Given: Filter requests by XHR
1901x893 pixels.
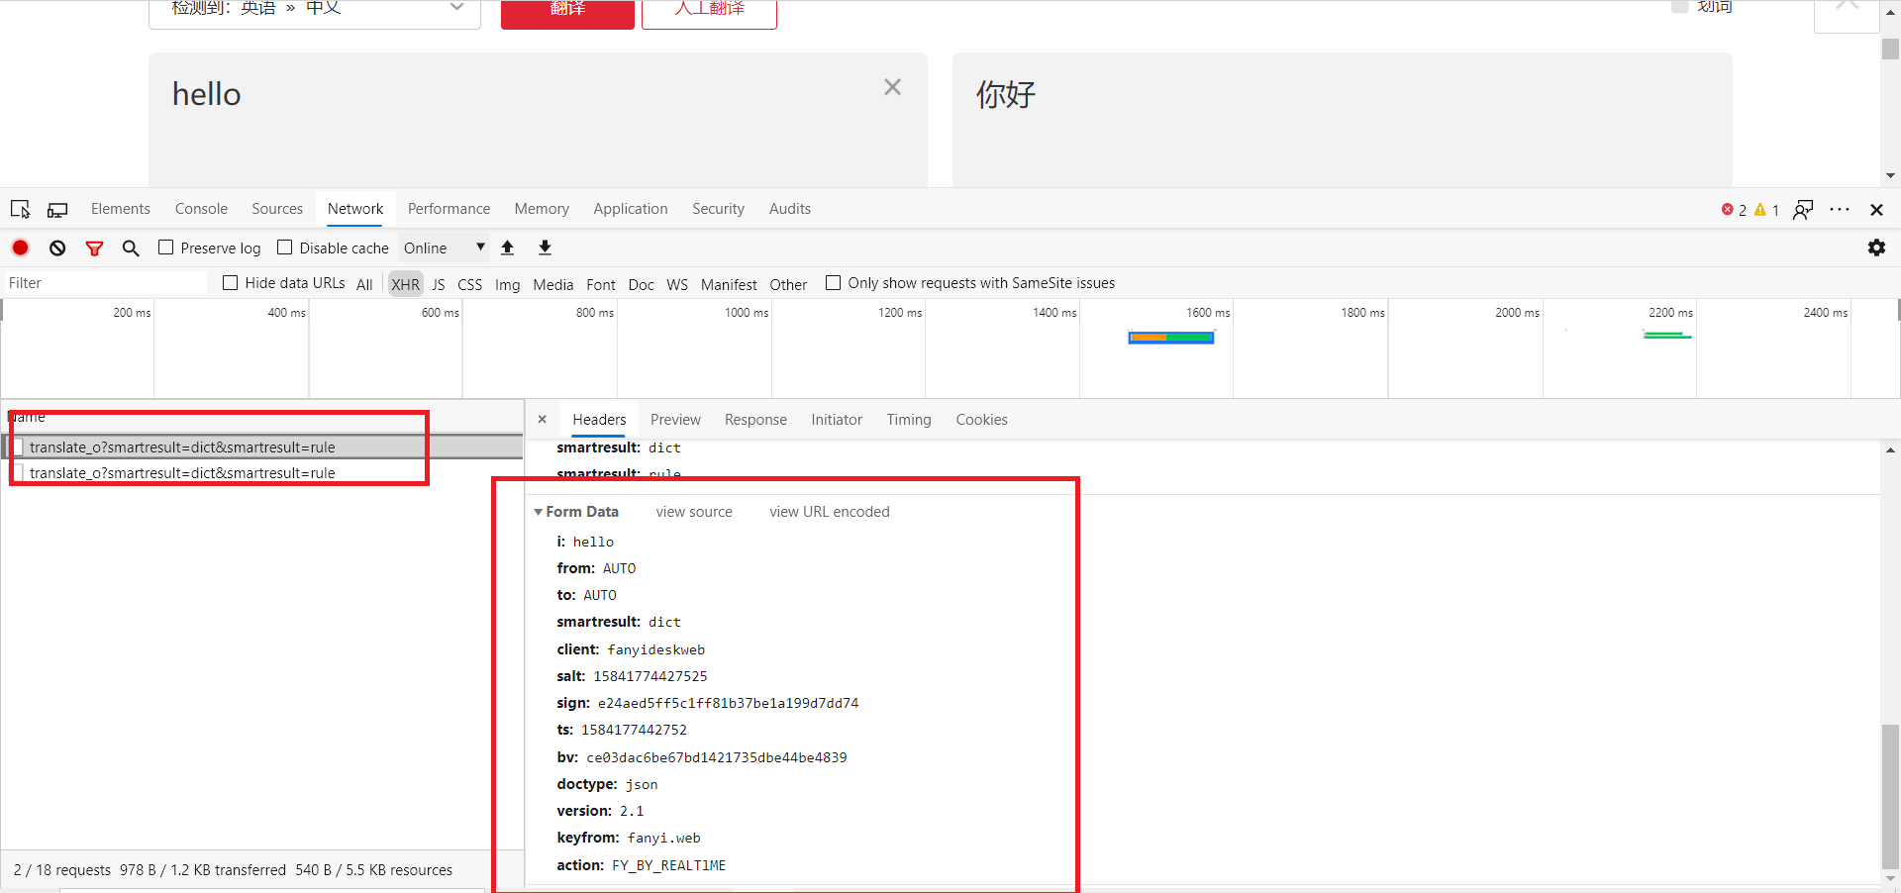Looking at the screenshot, I should click(405, 284).
